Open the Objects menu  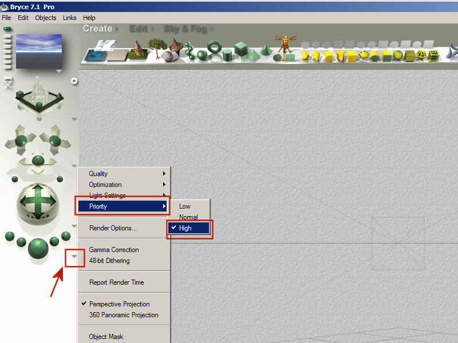coord(46,18)
